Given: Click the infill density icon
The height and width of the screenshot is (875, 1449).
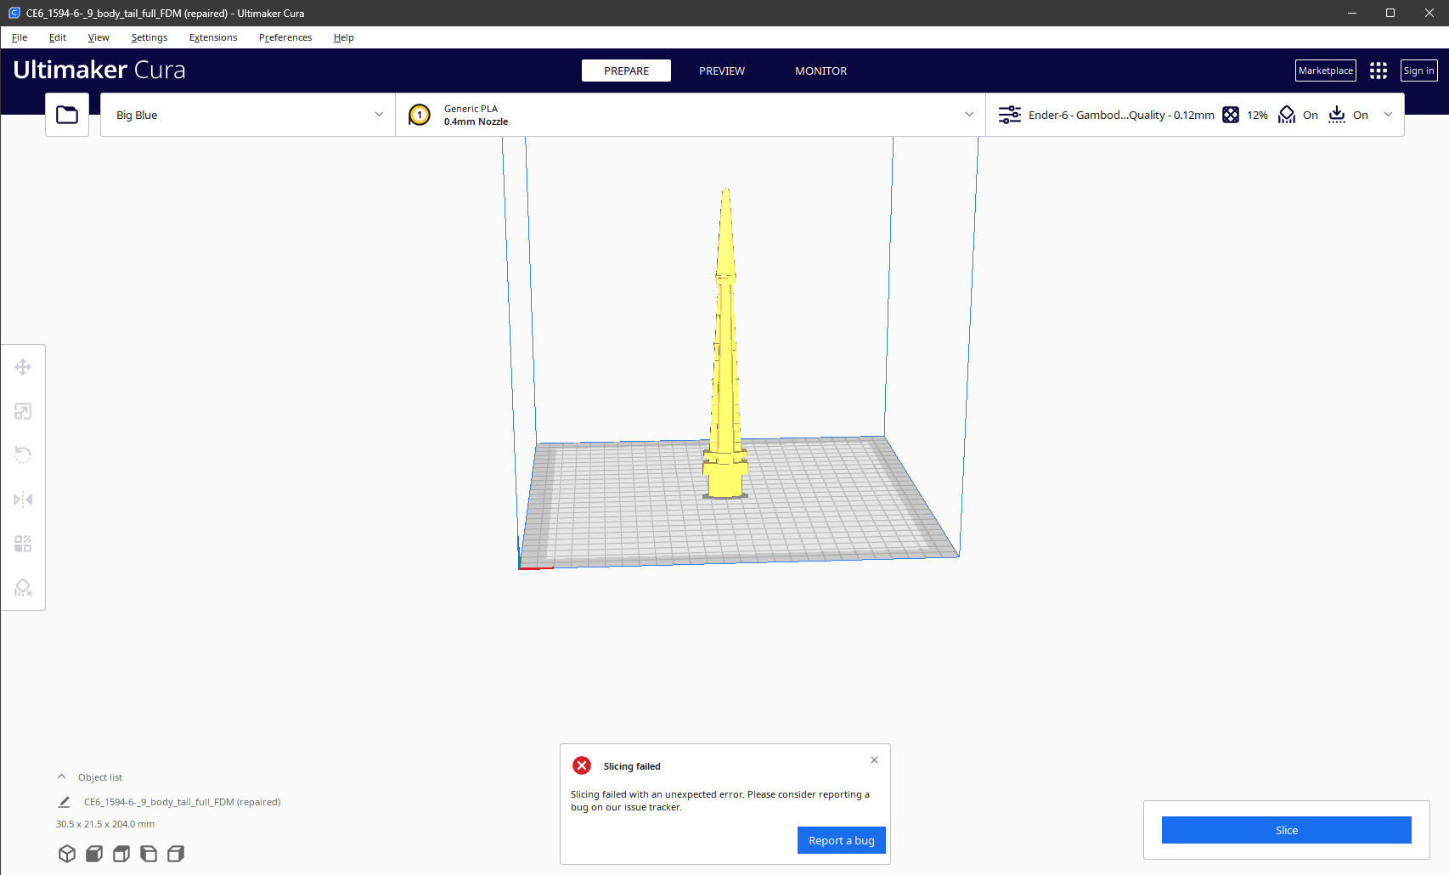Looking at the screenshot, I should [x=1232, y=115].
